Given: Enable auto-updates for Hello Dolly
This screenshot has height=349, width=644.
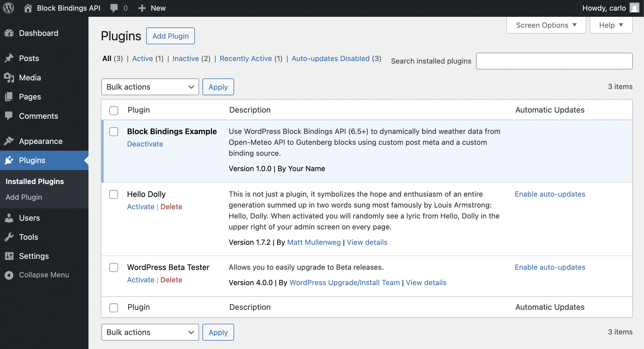Looking at the screenshot, I should pyautogui.click(x=550, y=194).
